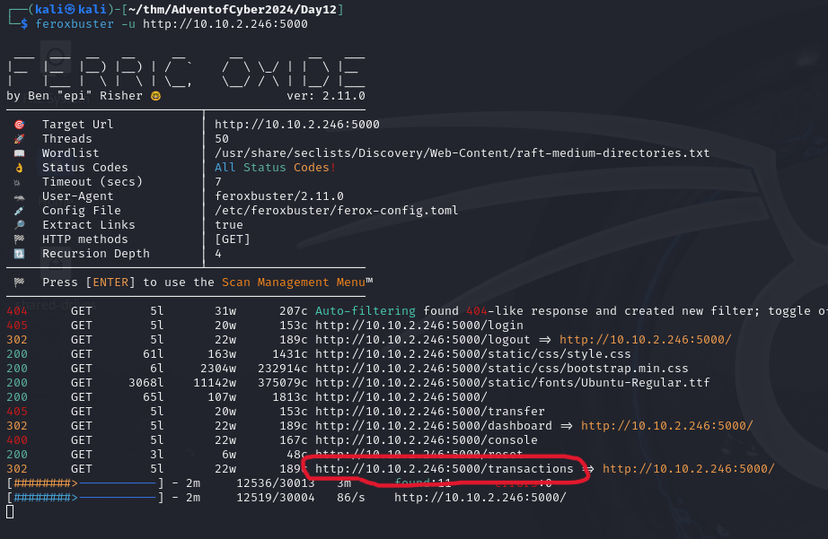
Task: Click the URL in the blue progress line
Action: (480, 498)
